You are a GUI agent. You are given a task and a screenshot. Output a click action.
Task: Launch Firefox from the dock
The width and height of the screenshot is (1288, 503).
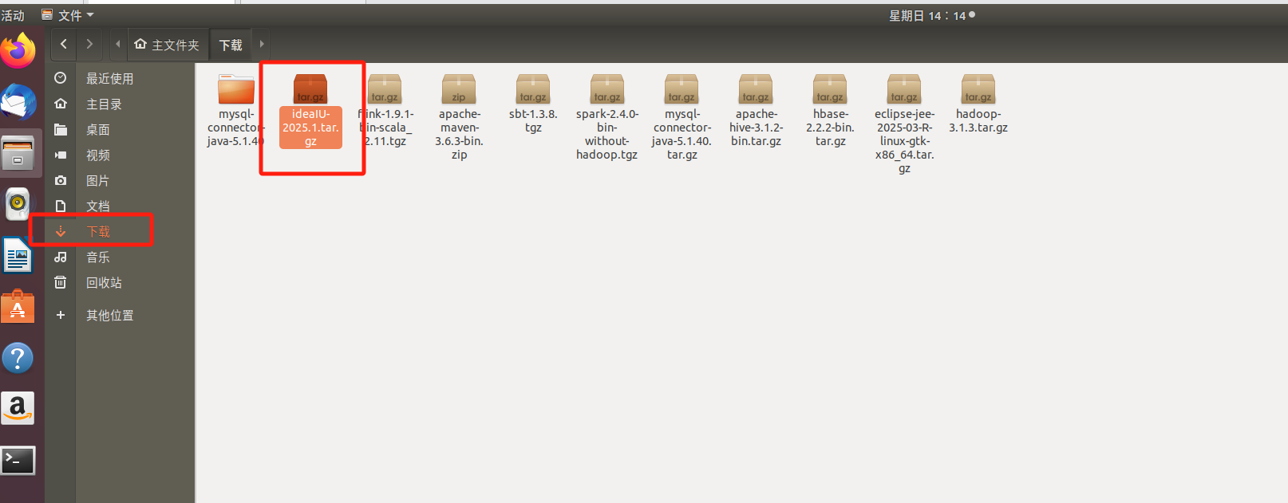[18, 51]
